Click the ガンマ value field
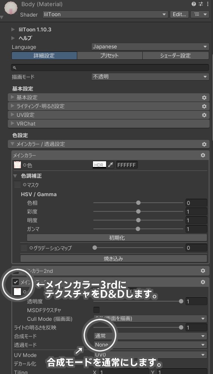 click(x=196, y=229)
